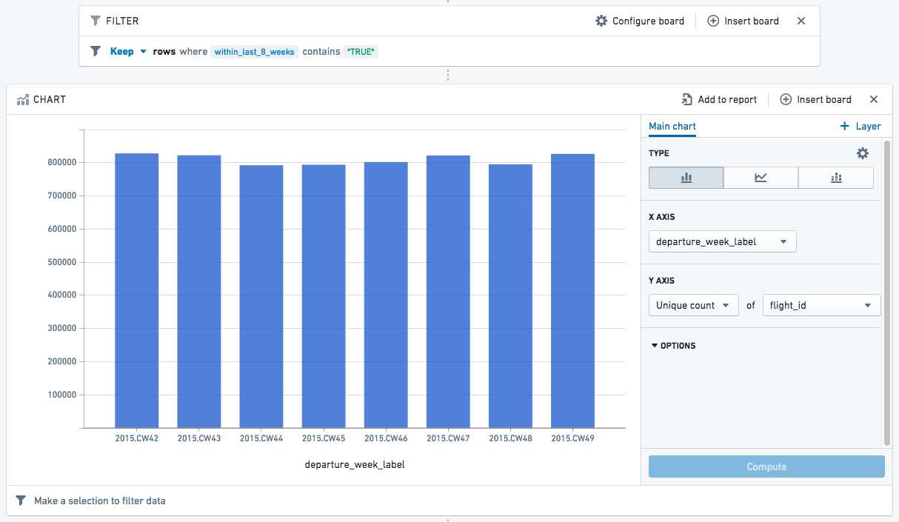The height and width of the screenshot is (522, 899).
Task: Select the 2015.CW44 bar
Action: (261, 297)
